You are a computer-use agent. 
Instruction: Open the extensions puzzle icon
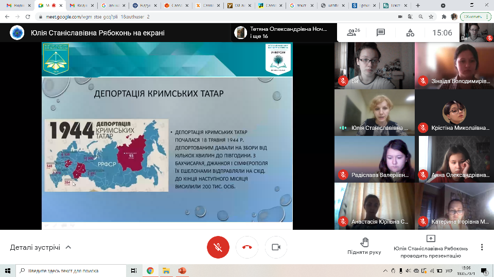click(444, 16)
